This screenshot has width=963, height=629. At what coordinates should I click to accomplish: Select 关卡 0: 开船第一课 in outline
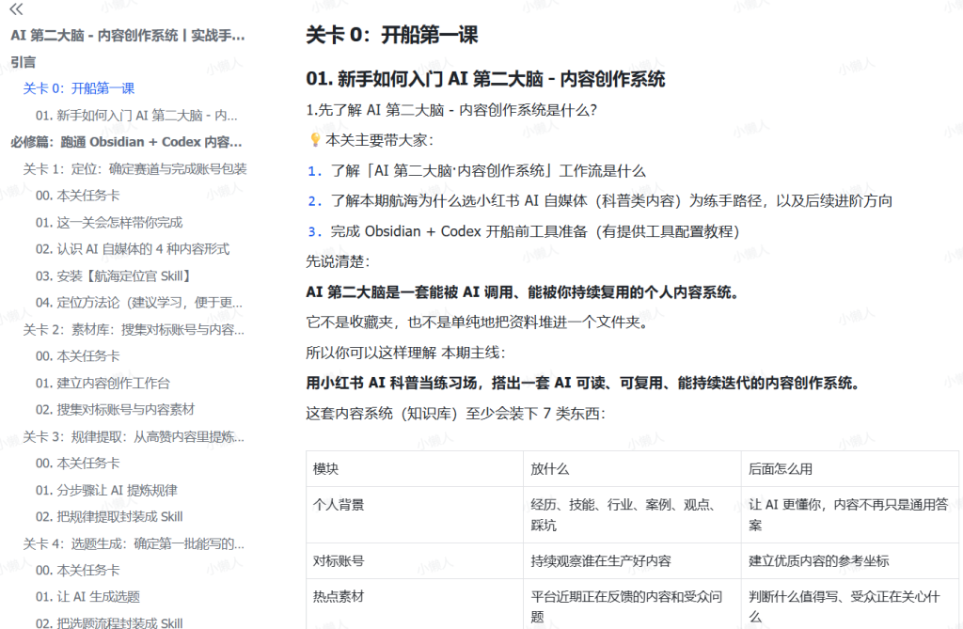pyautogui.click(x=79, y=88)
